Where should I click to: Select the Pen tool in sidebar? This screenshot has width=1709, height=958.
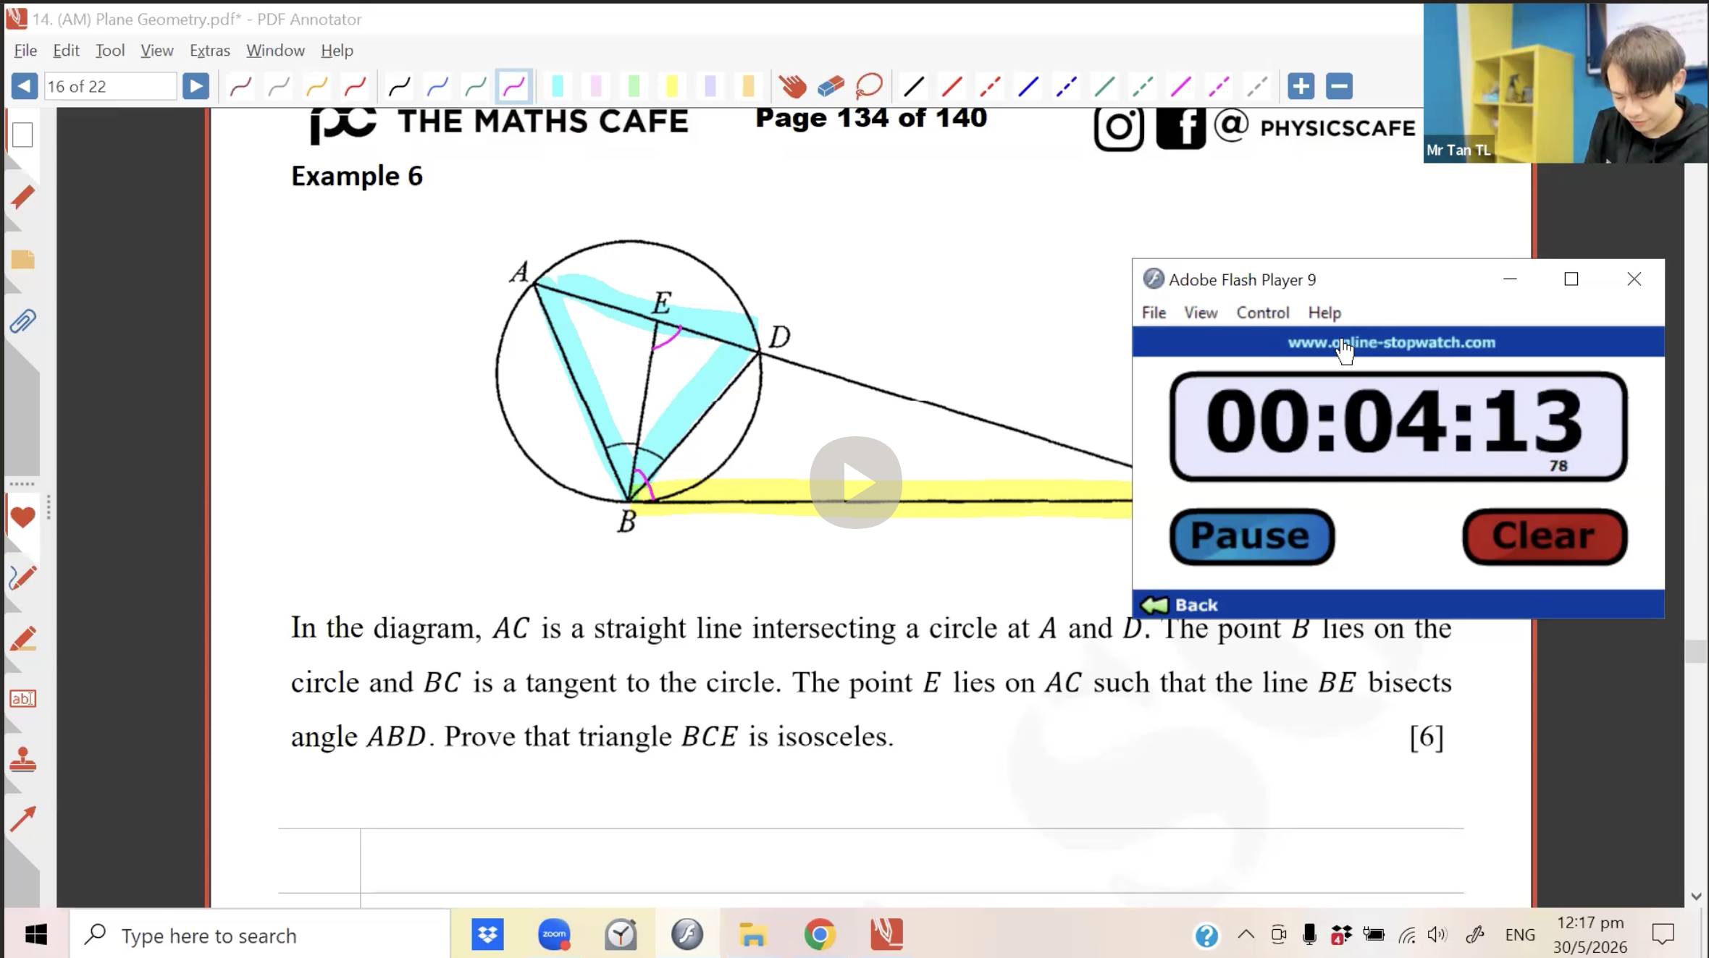coord(22,578)
